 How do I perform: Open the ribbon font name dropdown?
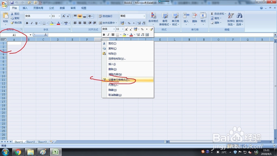tap(50, 16)
